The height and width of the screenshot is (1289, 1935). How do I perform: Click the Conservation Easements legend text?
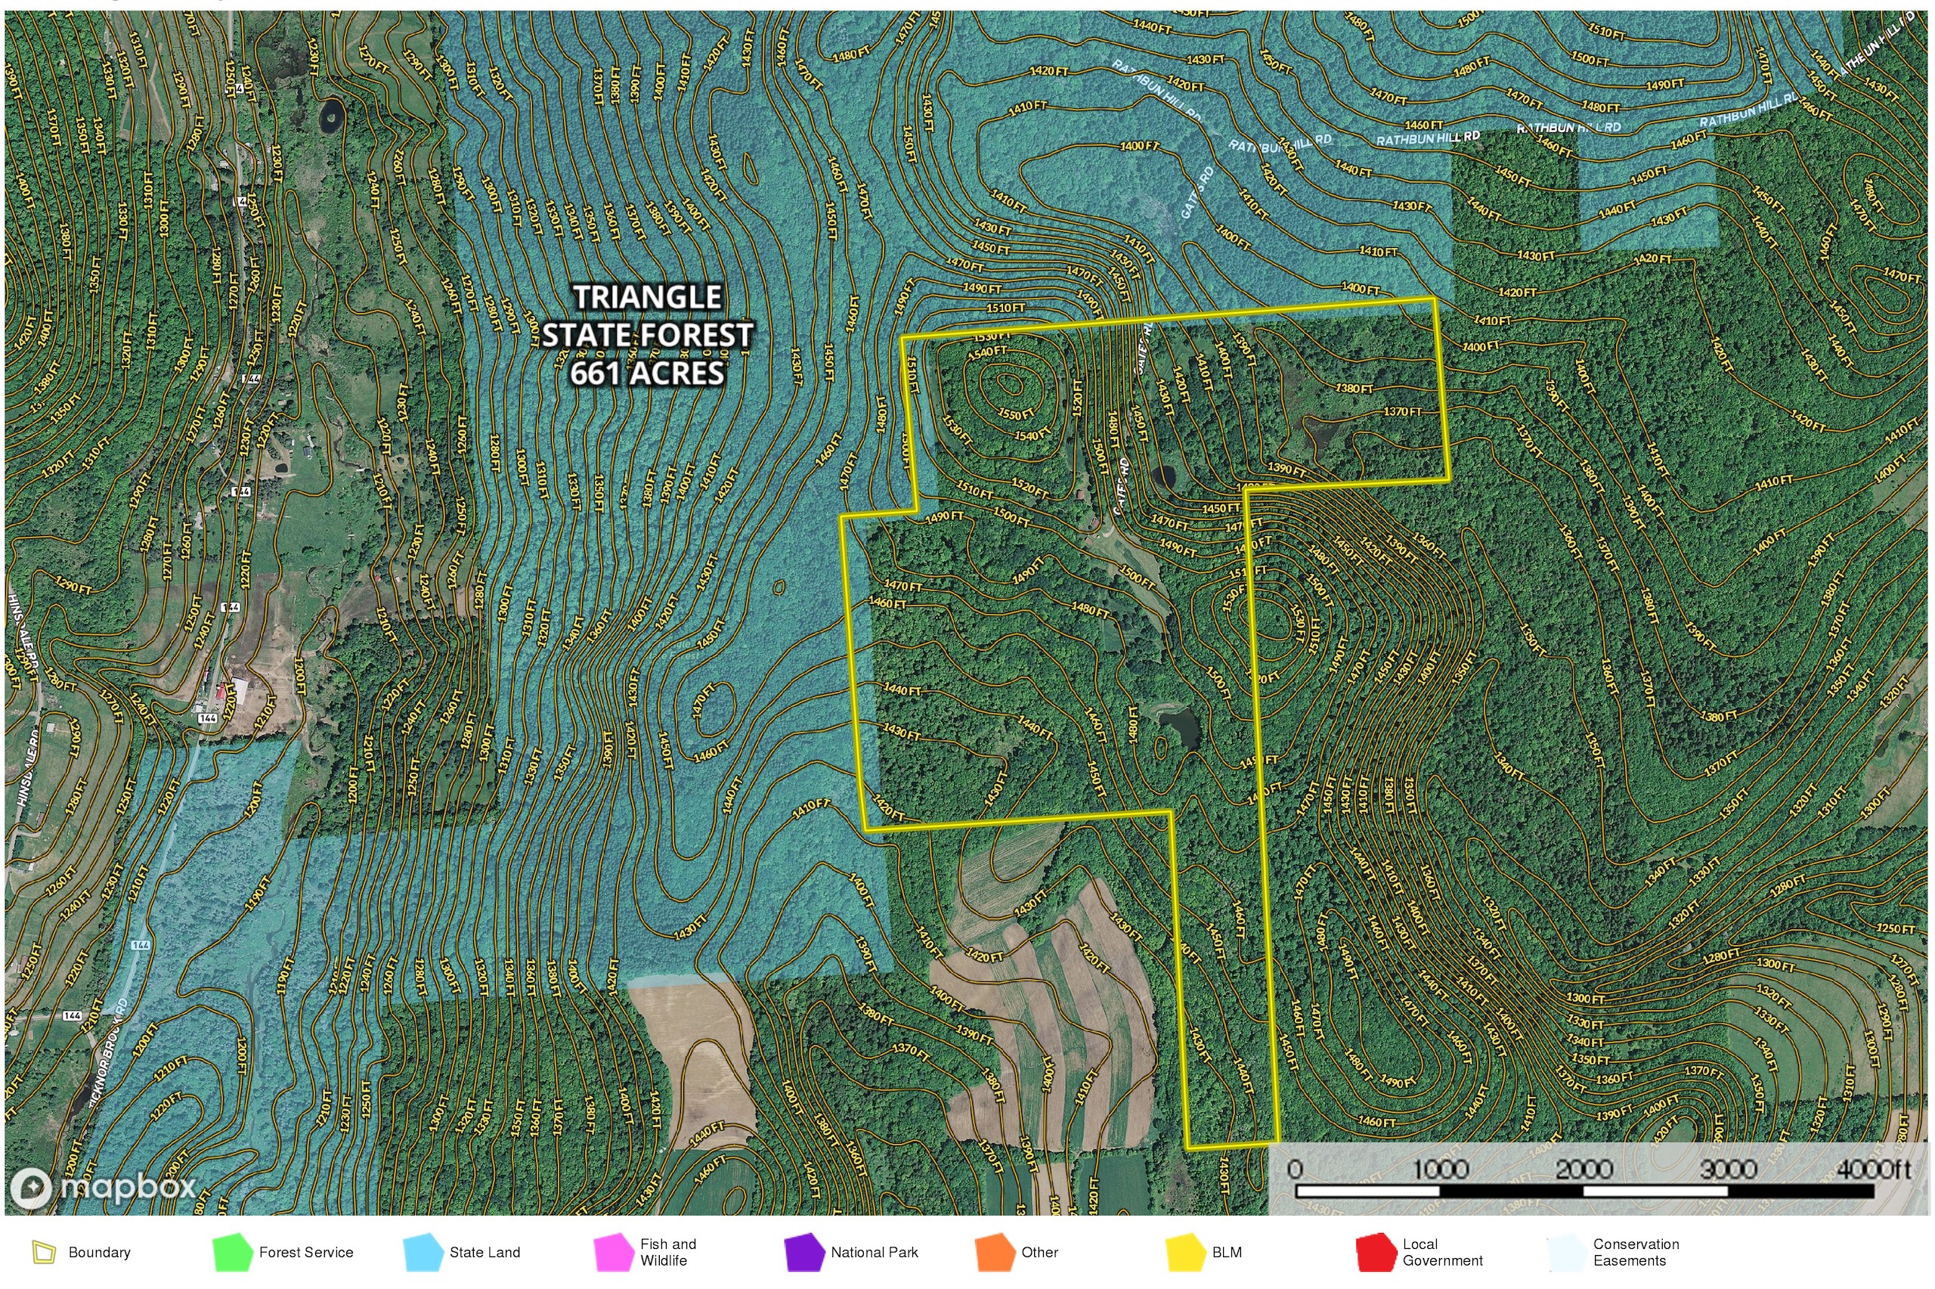[1635, 1252]
